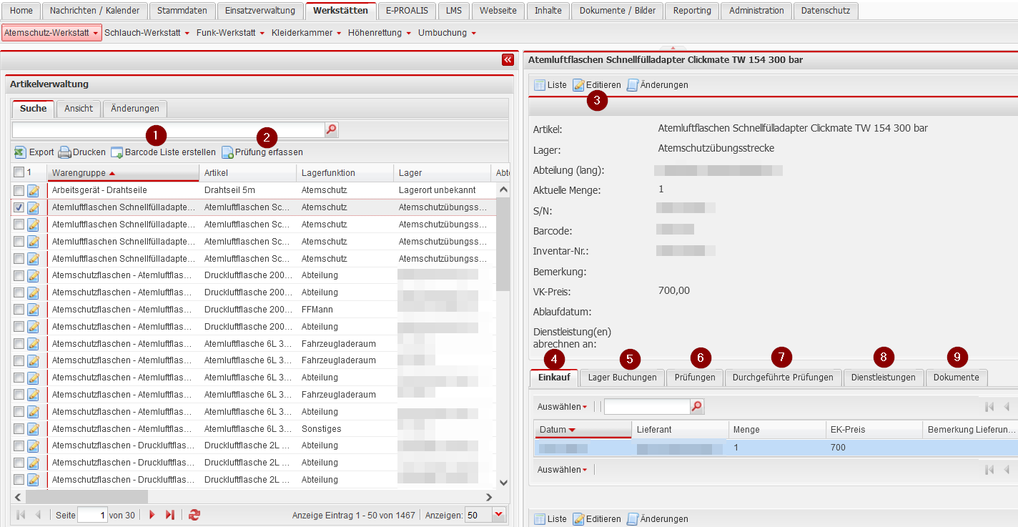Click Barcode Liste erstellen icon

(117, 152)
